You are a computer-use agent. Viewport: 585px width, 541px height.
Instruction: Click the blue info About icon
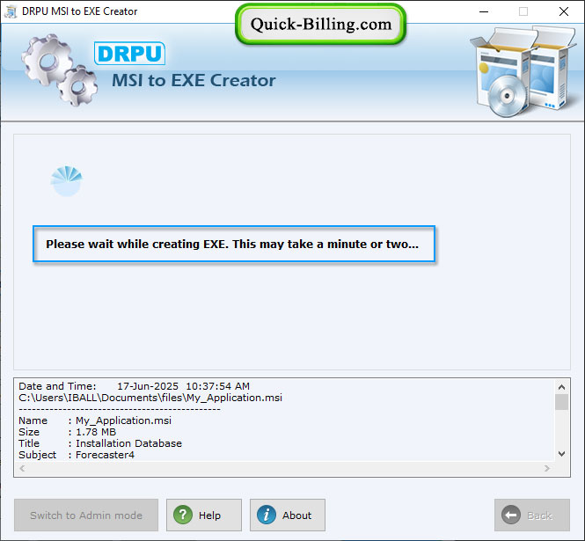coord(267,515)
